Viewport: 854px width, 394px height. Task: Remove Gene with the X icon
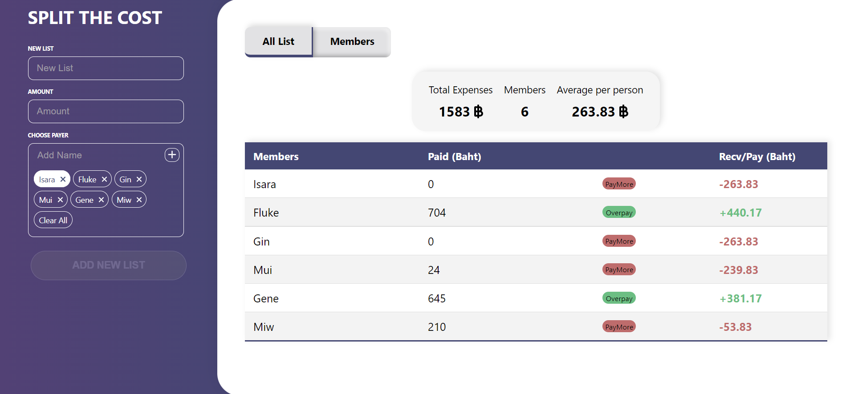pos(101,200)
